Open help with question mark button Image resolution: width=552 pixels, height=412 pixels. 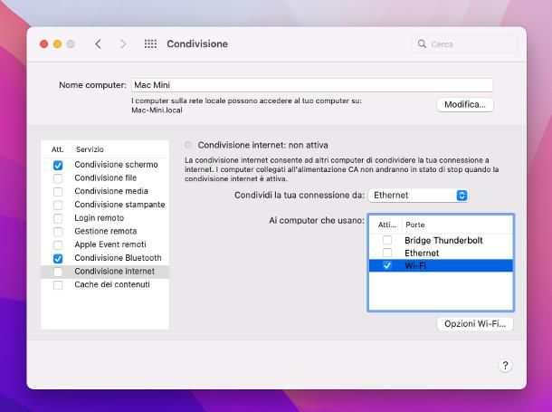tap(505, 366)
